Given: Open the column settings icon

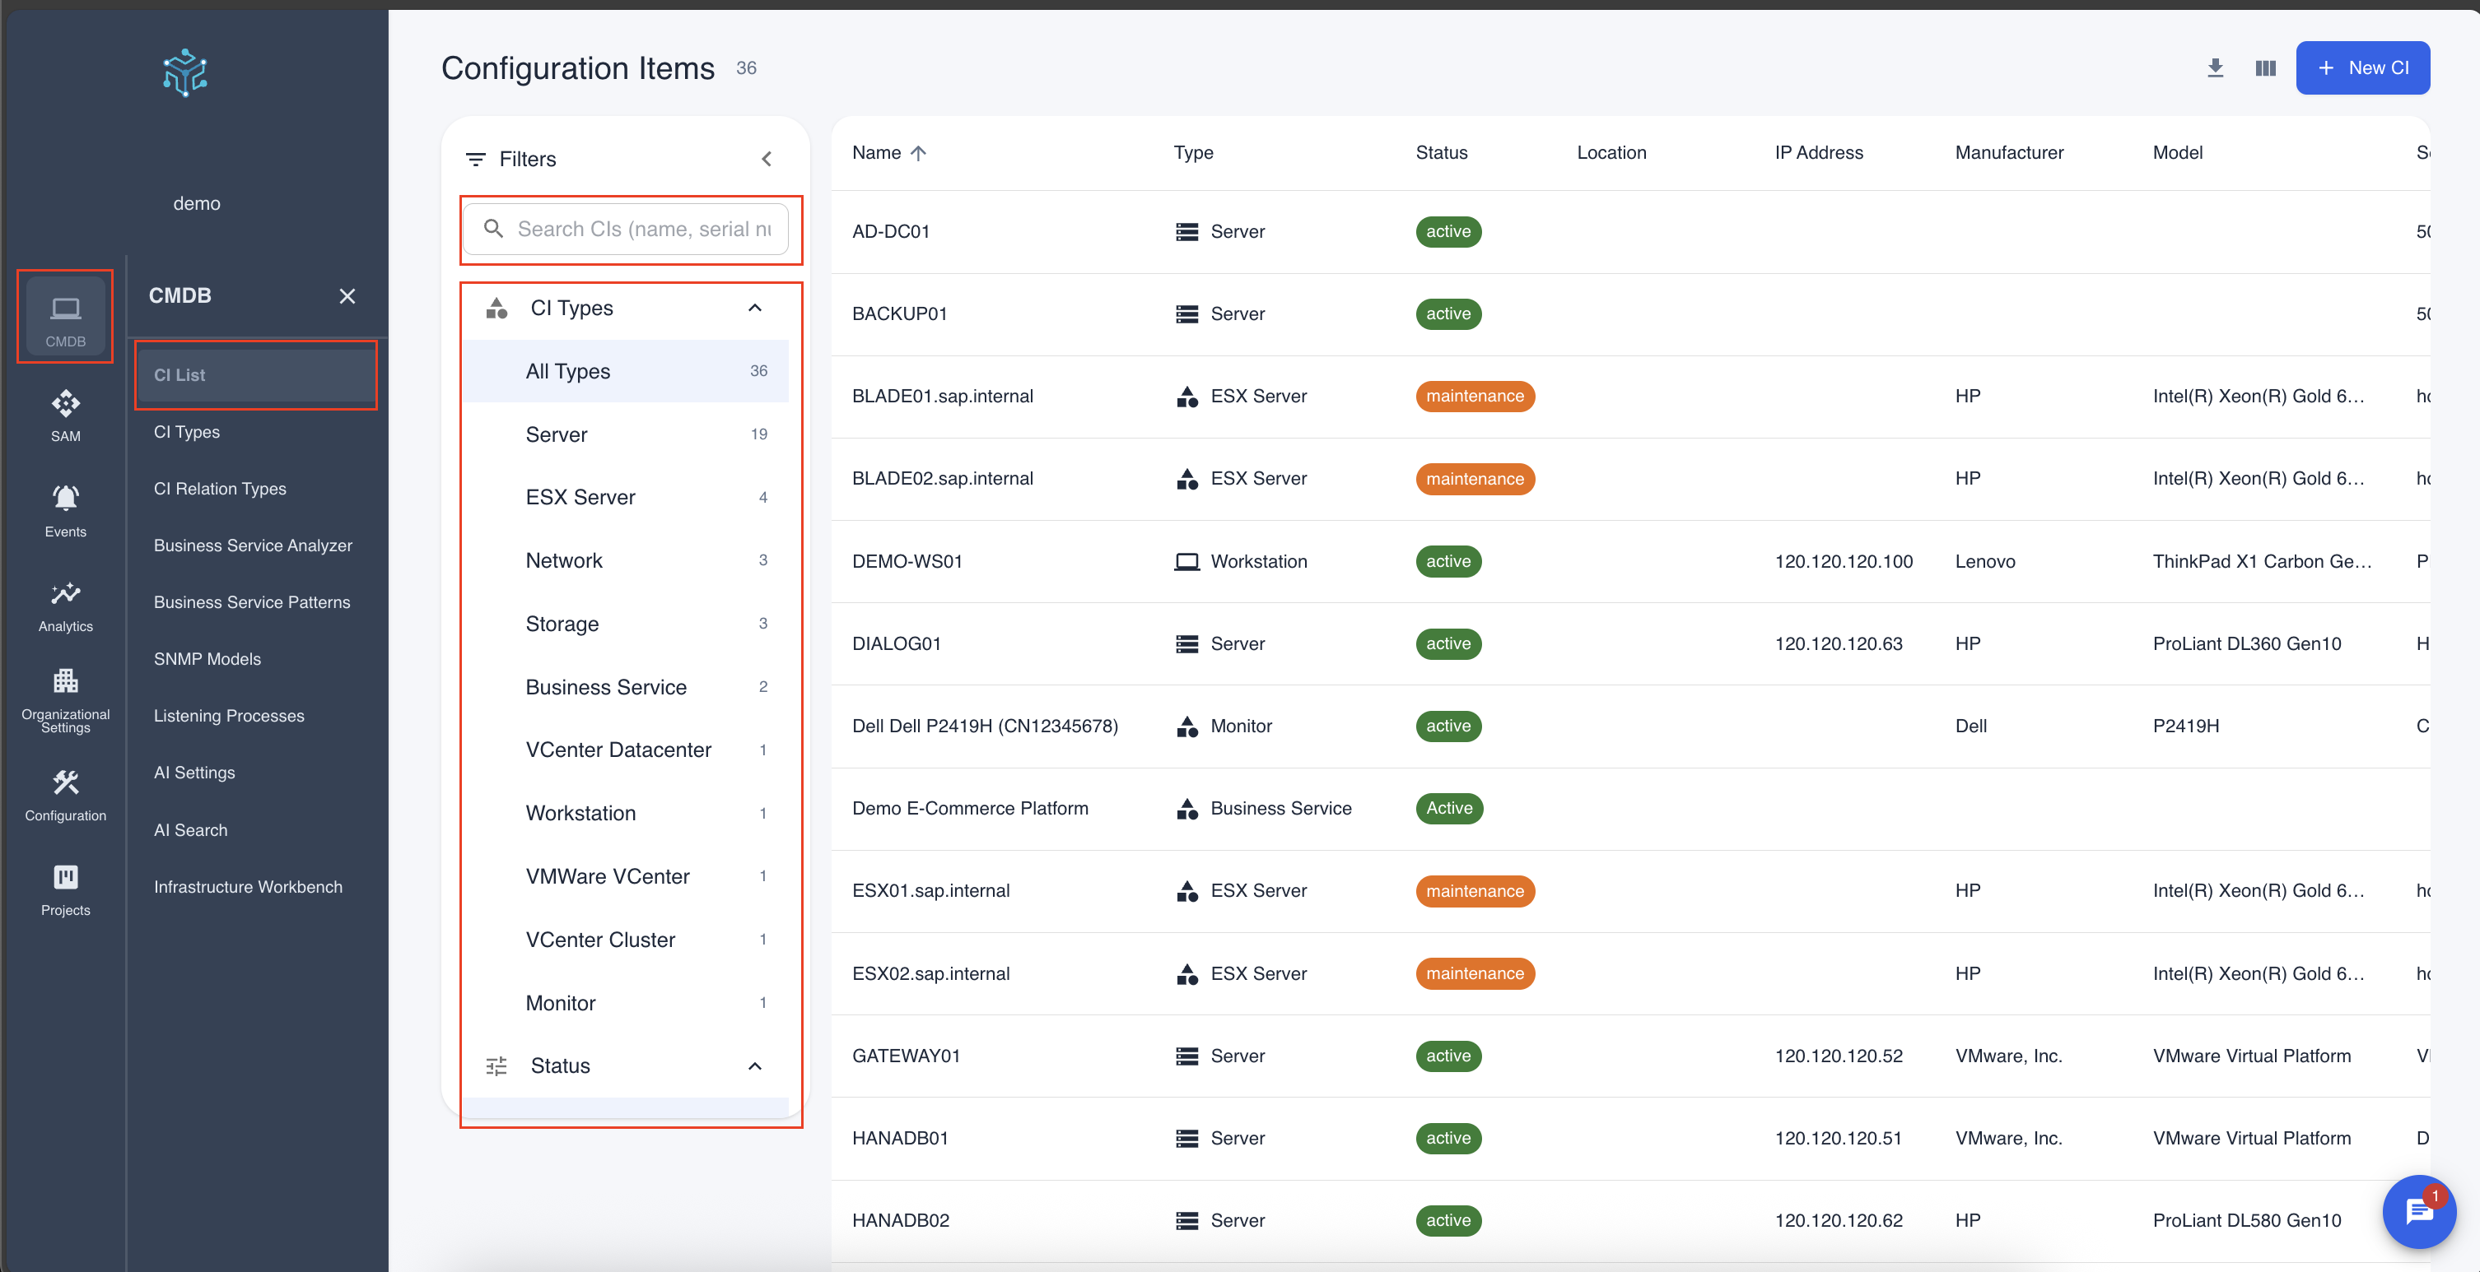Looking at the screenshot, I should [x=2264, y=67].
